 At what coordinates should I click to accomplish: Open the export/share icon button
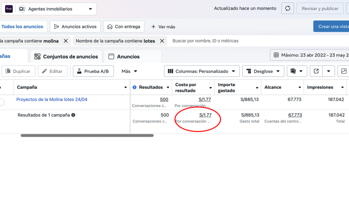pos(316,71)
